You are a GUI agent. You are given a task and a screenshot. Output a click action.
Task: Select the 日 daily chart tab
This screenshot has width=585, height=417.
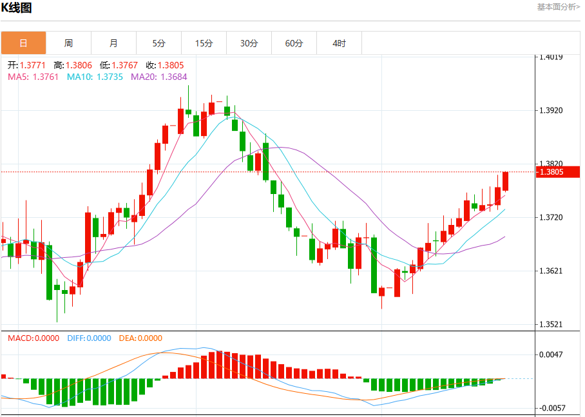pyautogui.click(x=23, y=43)
